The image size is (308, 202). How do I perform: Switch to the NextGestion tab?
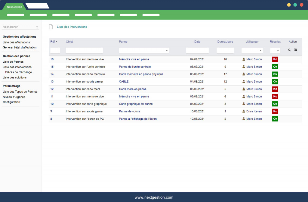tap(14, 7)
